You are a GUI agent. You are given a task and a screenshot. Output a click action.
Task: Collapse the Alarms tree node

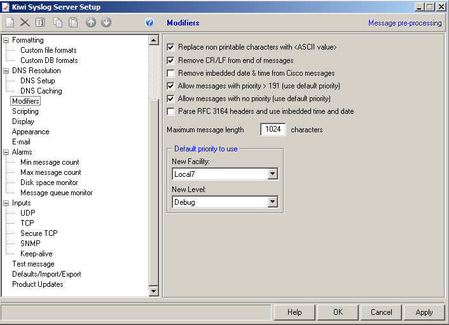click(6, 153)
